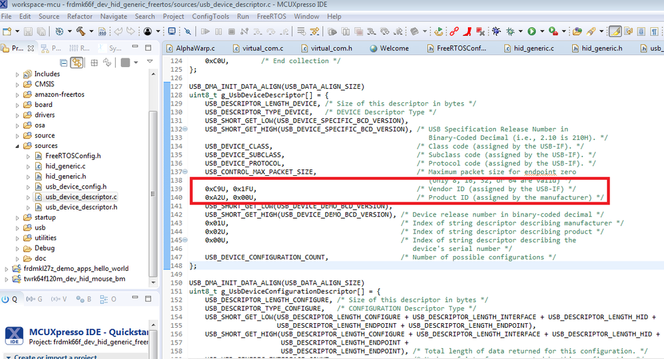Toggle block selection mode button
The height and width of the screenshot is (359, 664).
pos(641,31)
